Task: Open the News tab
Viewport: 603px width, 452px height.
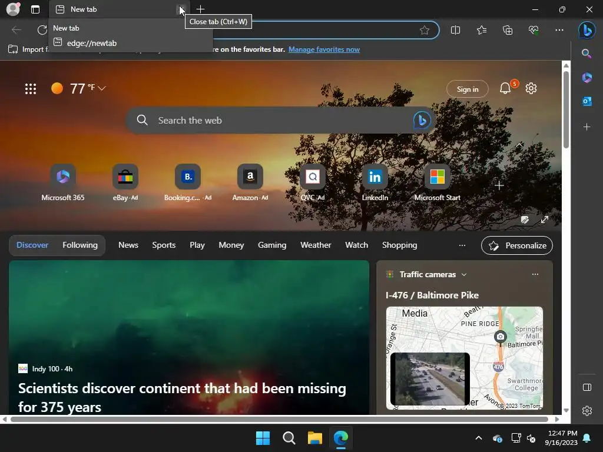Action: 128,245
